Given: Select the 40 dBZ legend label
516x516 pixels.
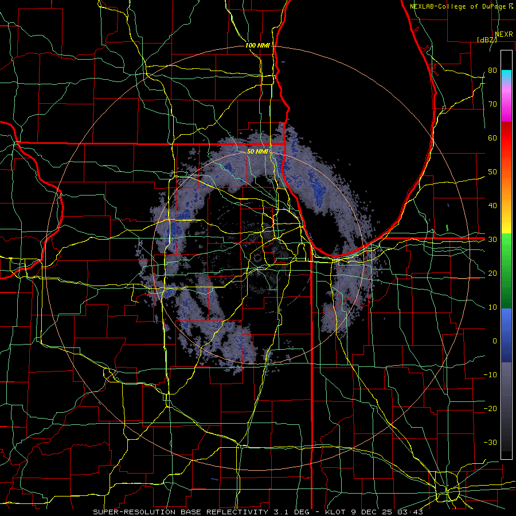Looking at the screenshot, I should tap(492, 206).
